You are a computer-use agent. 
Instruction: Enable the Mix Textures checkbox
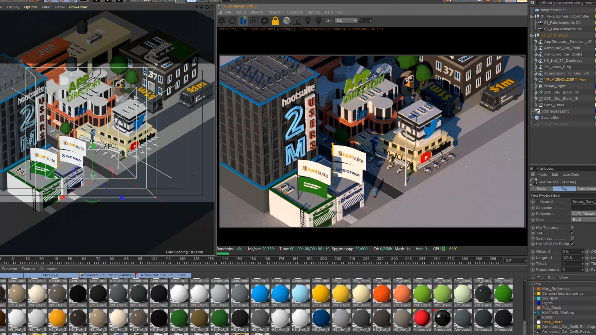(572, 228)
